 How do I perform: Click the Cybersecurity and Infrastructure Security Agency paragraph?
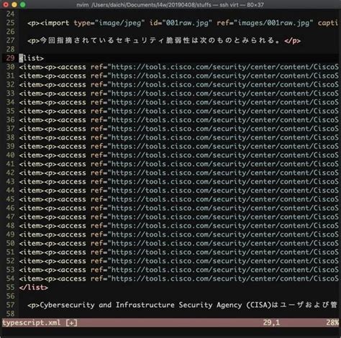[182, 305]
